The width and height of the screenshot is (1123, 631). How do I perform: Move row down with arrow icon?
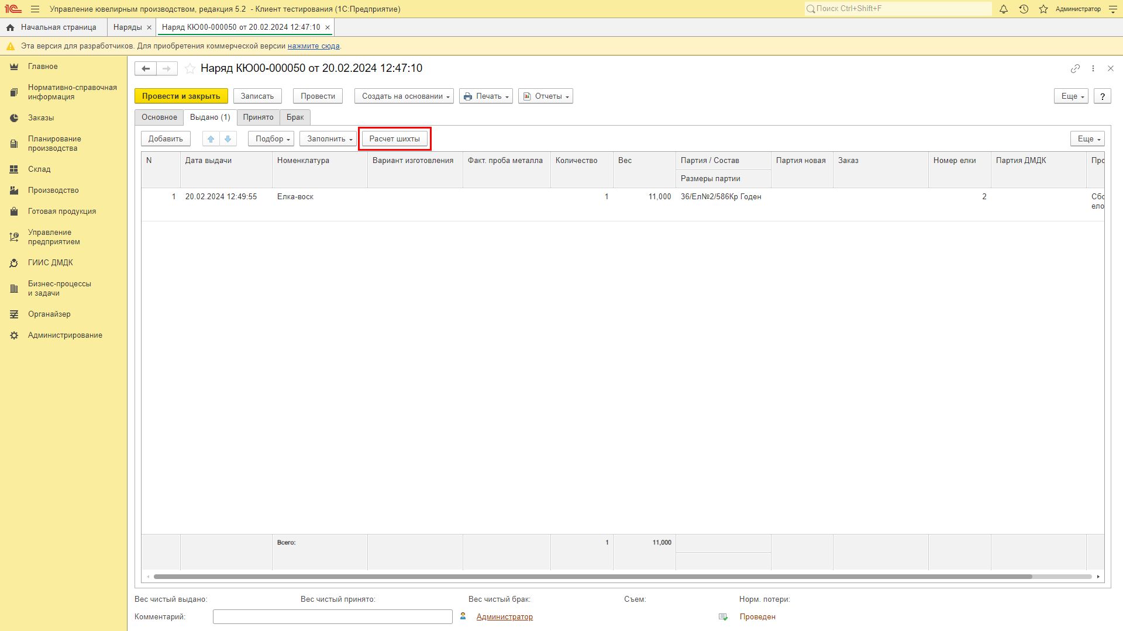coord(228,139)
